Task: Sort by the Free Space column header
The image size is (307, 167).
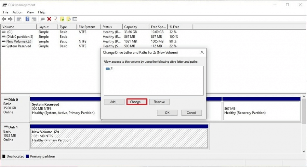Action: [x=158, y=27]
